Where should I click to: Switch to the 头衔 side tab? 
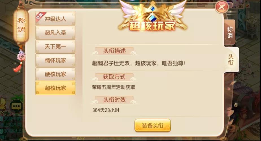point(231,60)
